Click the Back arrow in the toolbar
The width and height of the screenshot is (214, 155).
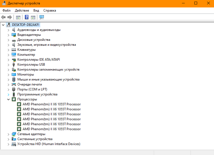click(4, 17)
